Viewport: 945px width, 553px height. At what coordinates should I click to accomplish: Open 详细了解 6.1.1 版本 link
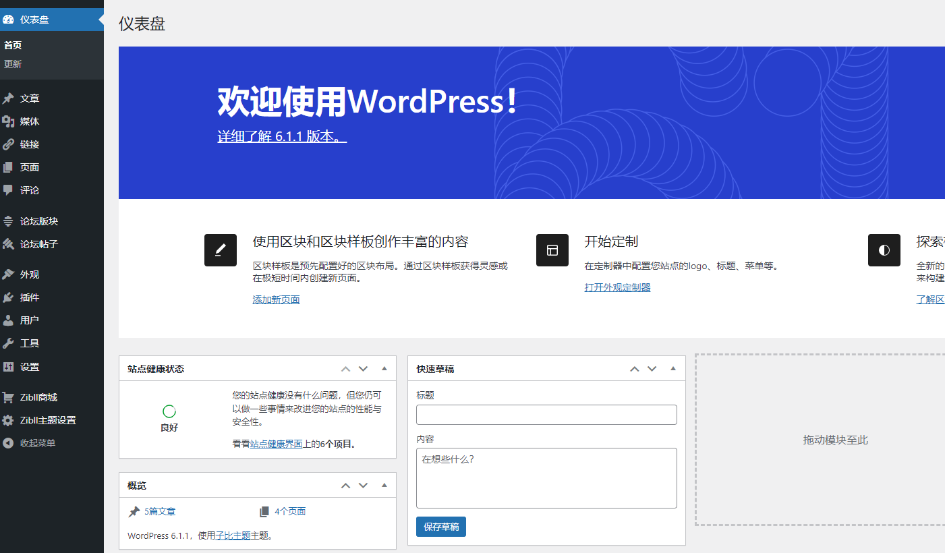click(282, 136)
